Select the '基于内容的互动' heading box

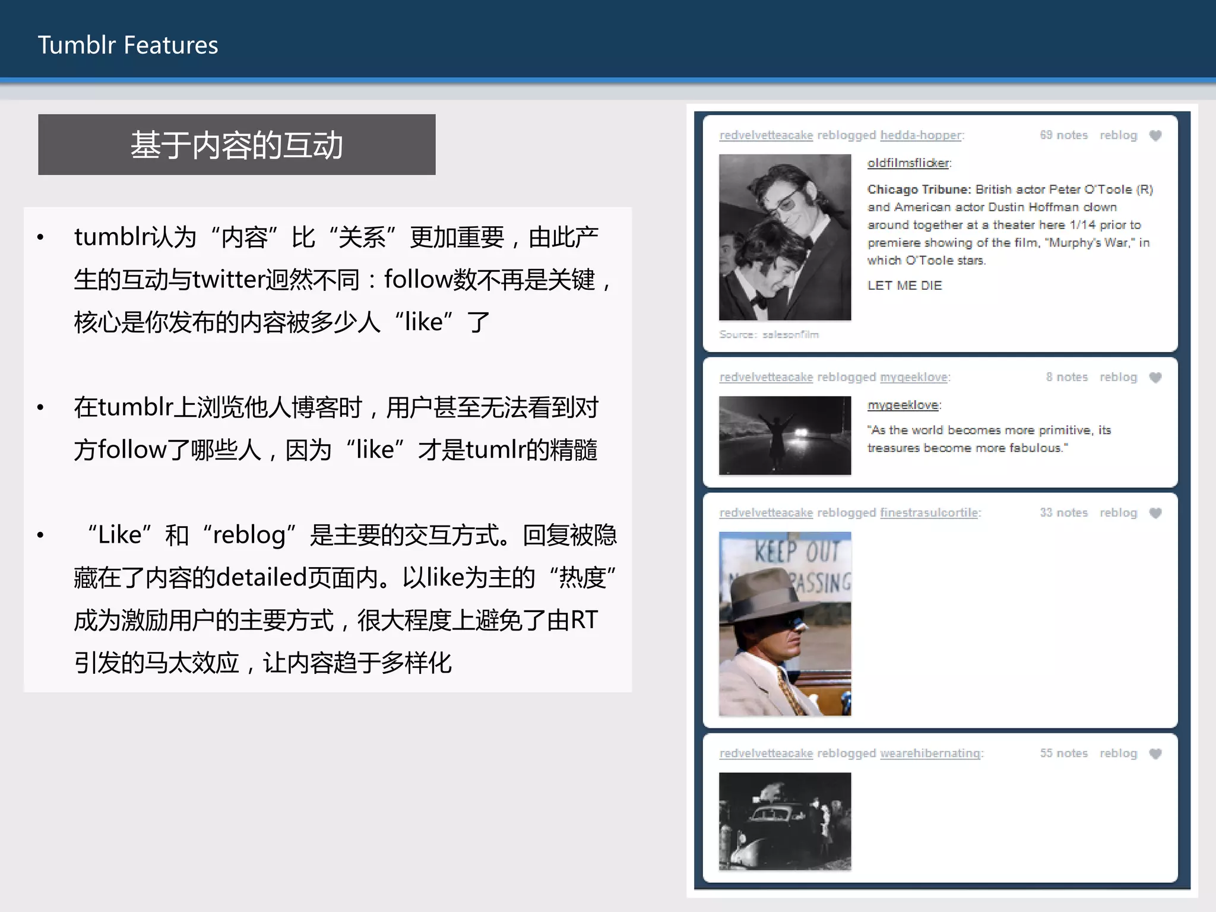[237, 145]
